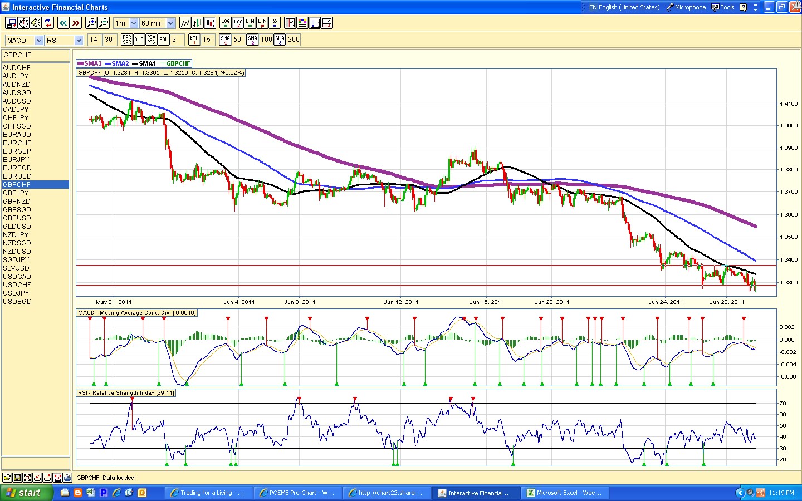
Task: Switch to Microsoft Excel taskbar window
Action: [x=566, y=493]
